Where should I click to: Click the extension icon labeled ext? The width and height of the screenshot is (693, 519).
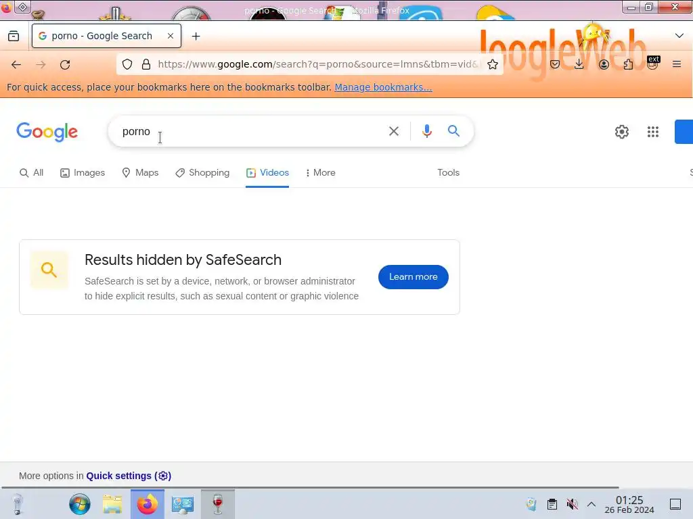(653, 63)
